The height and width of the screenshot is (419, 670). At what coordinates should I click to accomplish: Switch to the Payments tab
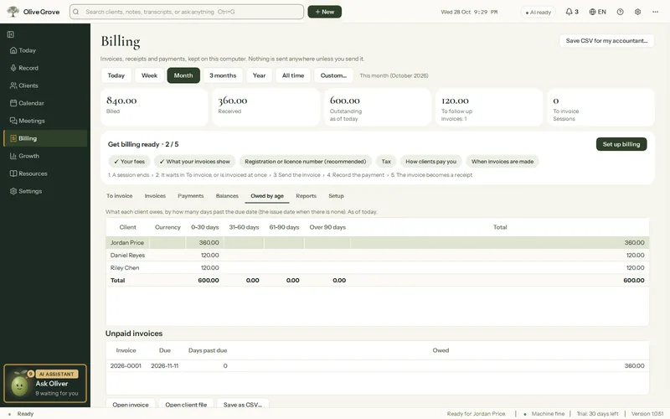(x=191, y=196)
